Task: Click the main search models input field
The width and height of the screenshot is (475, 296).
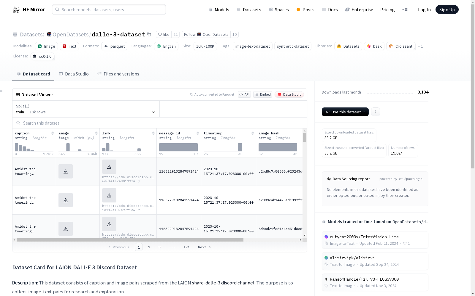Action: 109,9
